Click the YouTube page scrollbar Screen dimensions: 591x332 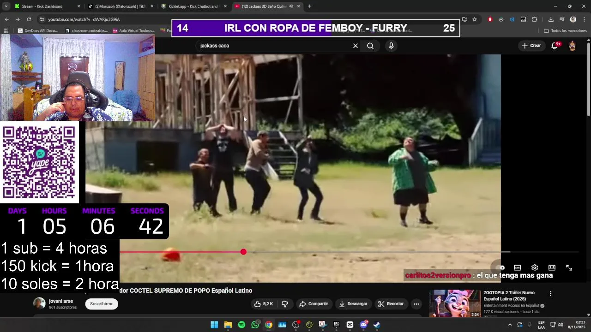point(588,78)
